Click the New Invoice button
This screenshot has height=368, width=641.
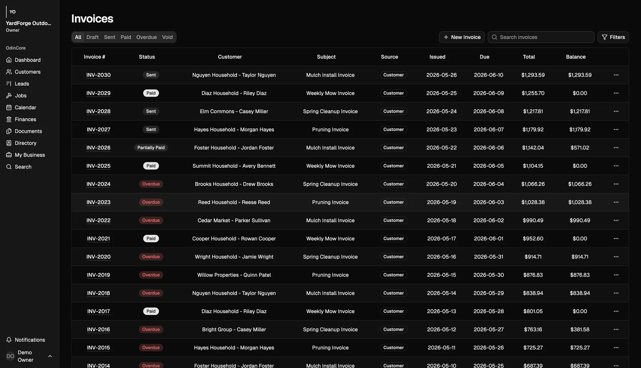462,37
